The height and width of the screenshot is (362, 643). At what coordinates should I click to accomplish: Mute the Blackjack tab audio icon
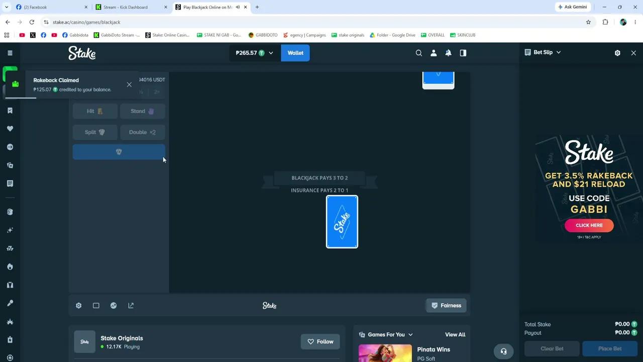(x=238, y=7)
